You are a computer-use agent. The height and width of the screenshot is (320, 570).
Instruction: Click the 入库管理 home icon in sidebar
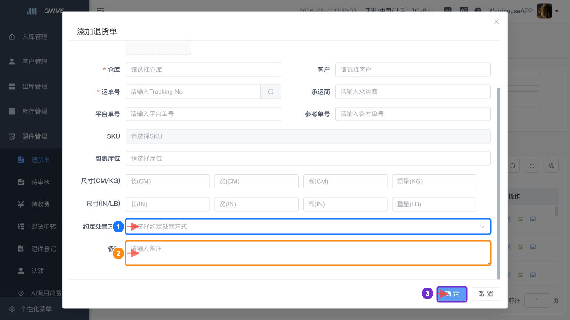(12, 36)
